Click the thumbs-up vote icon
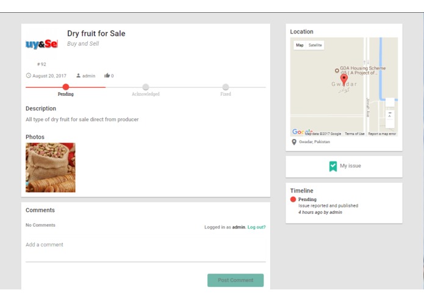This screenshot has height=301, width=424. pyautogui.click(x=107, y=76)
